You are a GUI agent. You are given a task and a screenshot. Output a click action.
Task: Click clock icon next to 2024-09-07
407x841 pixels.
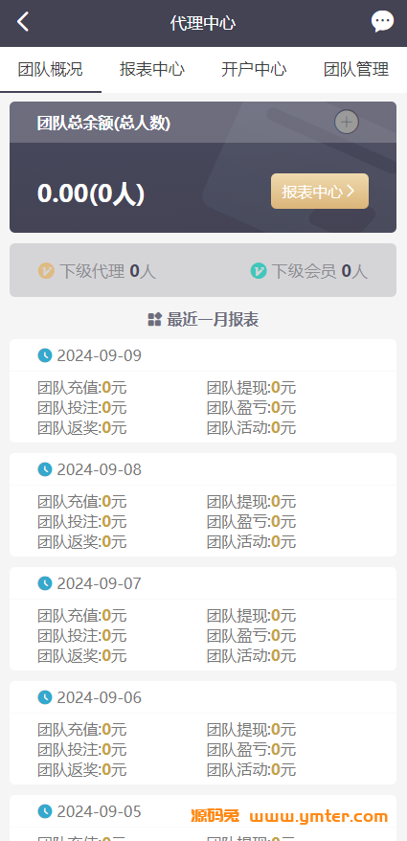45,583
